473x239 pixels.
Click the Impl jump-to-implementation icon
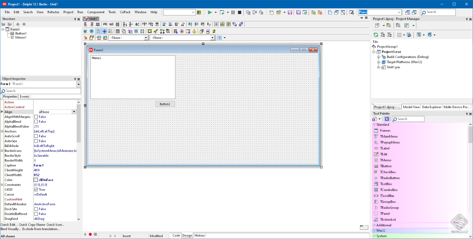105,38
